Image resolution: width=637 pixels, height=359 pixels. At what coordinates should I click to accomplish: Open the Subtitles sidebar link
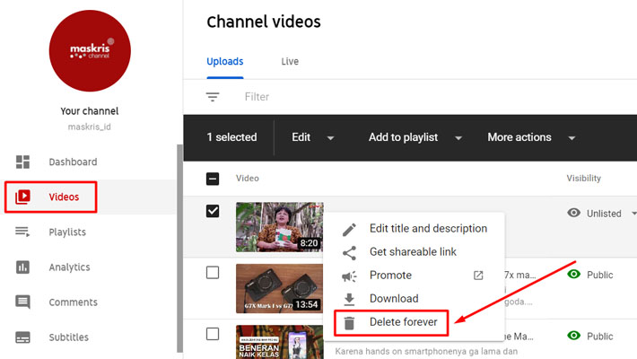coord(69,337)
